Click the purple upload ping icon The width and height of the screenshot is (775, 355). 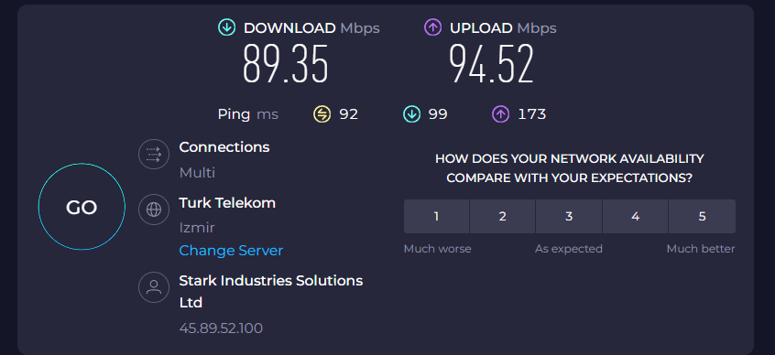(500, 114)
